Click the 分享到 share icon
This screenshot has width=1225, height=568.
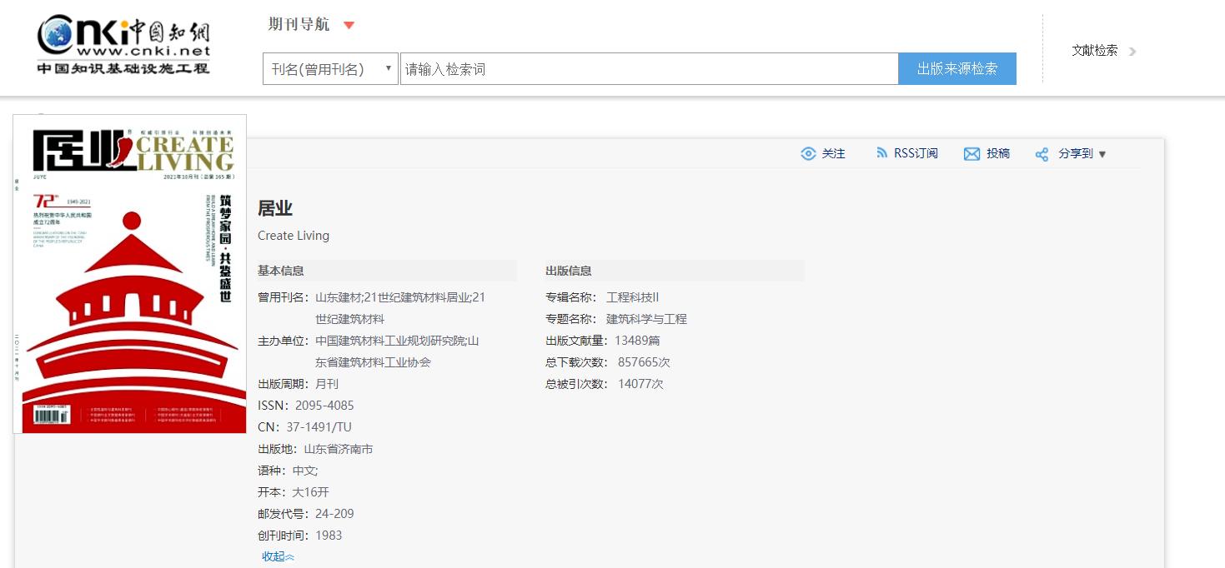coord(1041,154)
